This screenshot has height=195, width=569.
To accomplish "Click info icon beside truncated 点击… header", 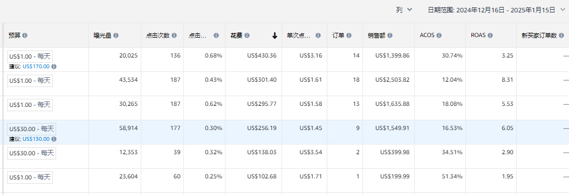I will click(x=216, y=35).
